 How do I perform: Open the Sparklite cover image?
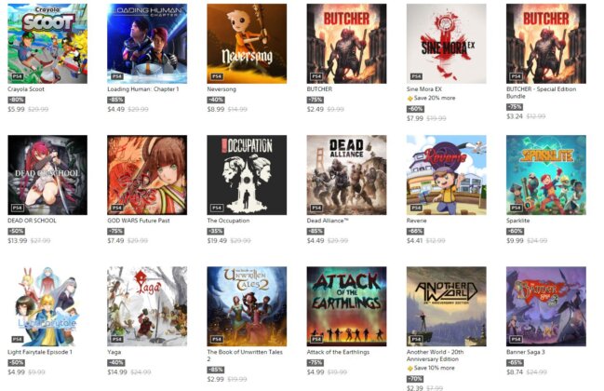pyautogui.click(x=546, y=175)
